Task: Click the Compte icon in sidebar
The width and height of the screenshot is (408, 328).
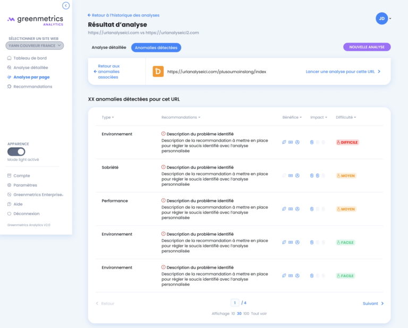Action: tap(9, 176)
